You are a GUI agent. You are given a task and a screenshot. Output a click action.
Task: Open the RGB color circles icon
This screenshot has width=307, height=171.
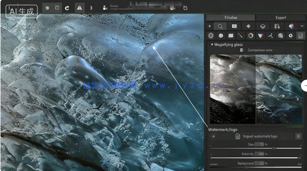click(291, 26)
